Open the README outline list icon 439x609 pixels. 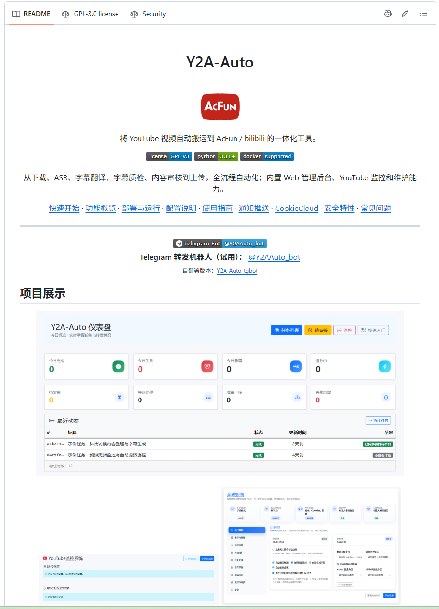[423, 14]
